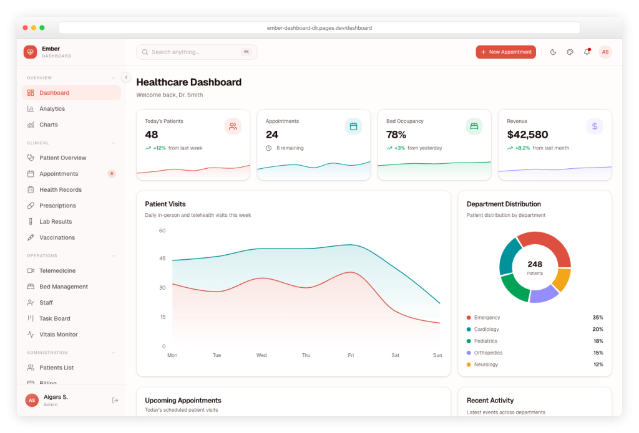The width and height of the screenshot is (639, 433).
Task: Click the Patient Visits chart title
Action: click(x=165, y=204)
